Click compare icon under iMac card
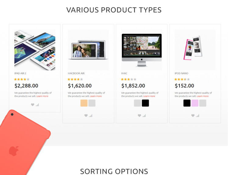This screenshot has height=175, width=228. point(144,116)
